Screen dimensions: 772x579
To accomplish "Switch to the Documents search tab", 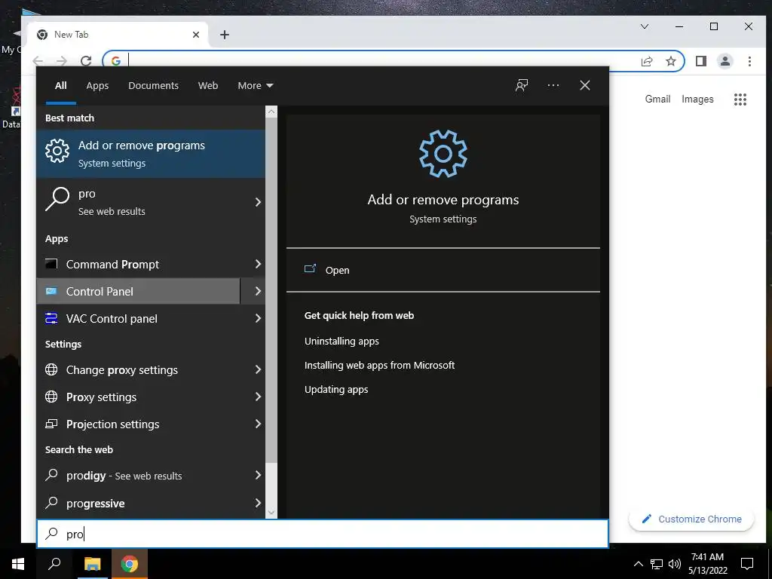I will [153, 86].
